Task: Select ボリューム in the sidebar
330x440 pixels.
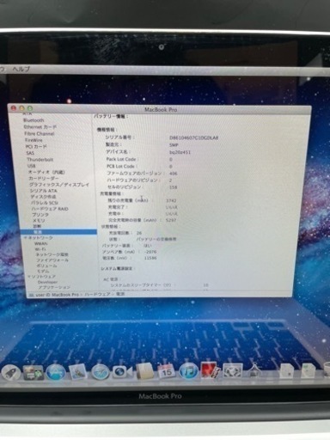Action: (x=46, y=266)
